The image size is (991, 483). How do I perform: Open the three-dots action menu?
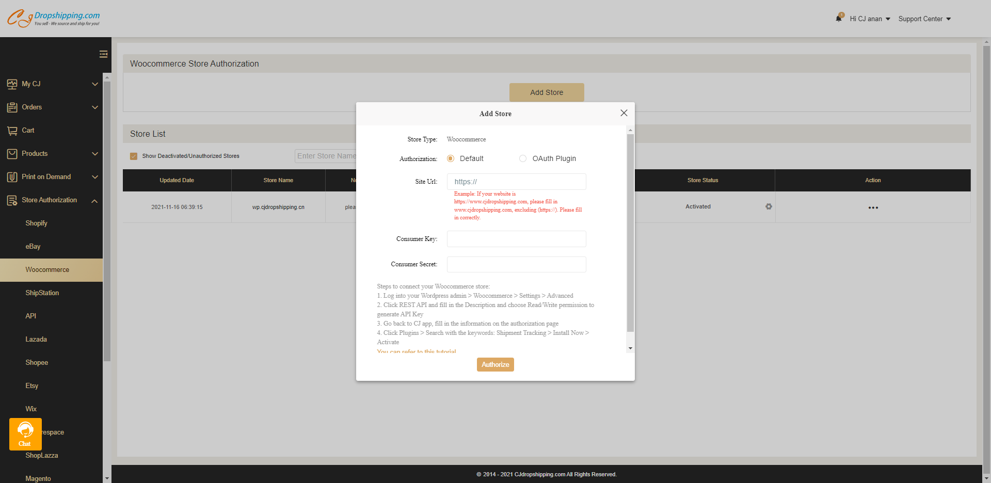tap(873, 207)
